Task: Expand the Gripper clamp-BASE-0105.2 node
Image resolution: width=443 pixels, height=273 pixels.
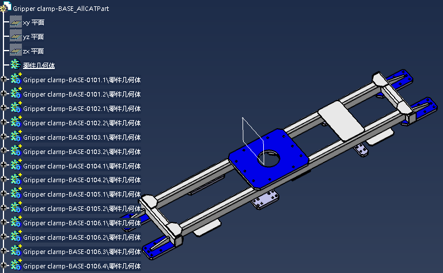Action: pos(3,209)
